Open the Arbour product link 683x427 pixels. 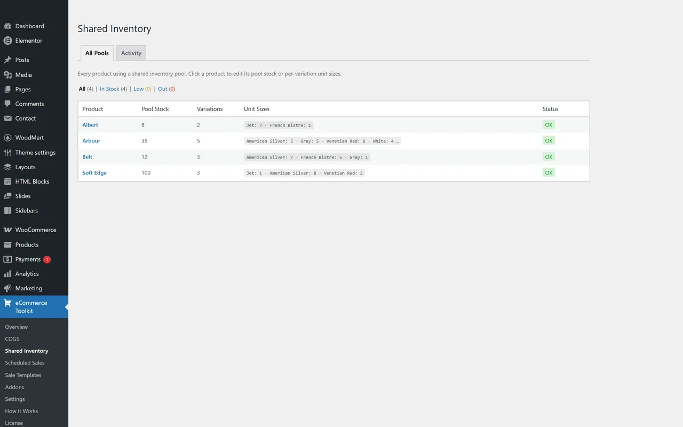(91, 141)
